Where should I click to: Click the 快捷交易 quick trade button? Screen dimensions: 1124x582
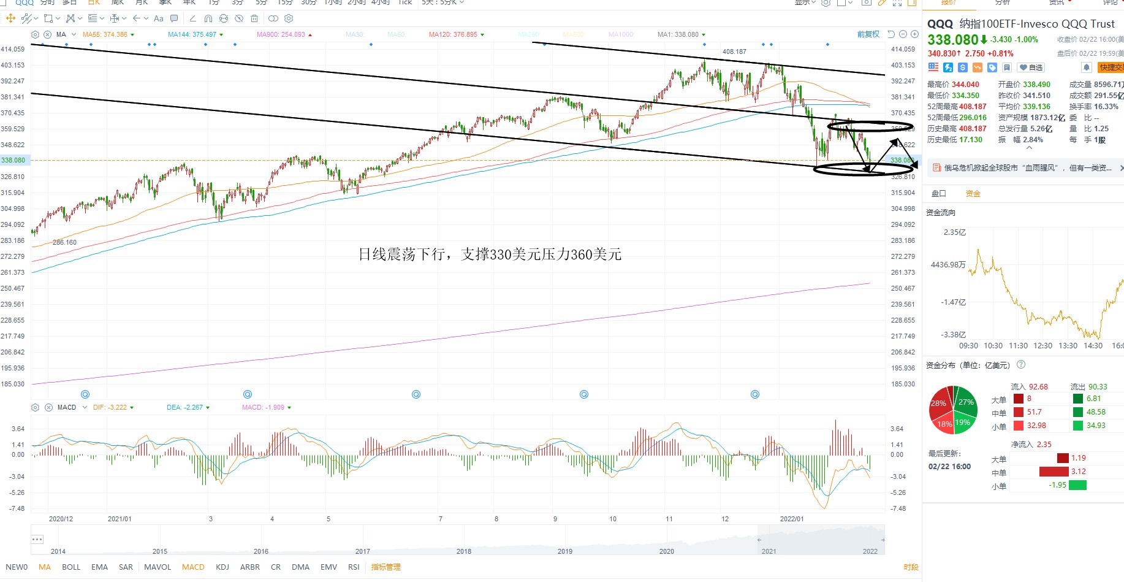coord(1111,67)
